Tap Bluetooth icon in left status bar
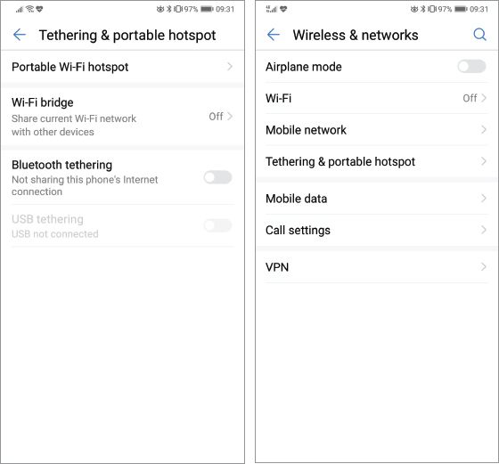The image size is (499, 464). [169, 9]
